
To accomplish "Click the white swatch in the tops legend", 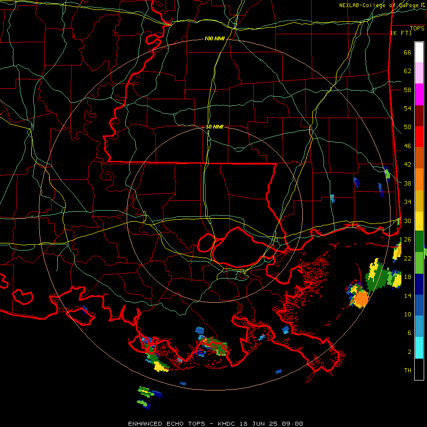I will [419, 52].
